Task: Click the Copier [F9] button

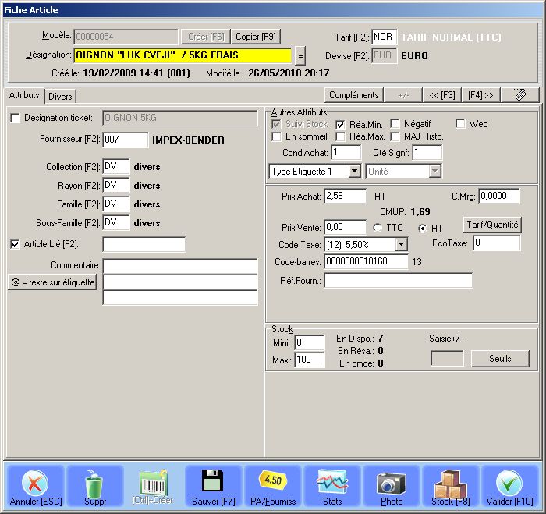Action: pyautogui.click(x=256, y=37)
